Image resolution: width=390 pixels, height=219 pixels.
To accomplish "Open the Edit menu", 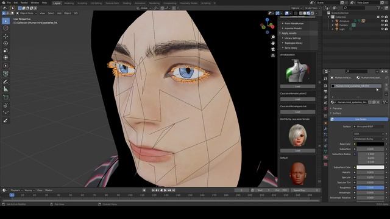I will click(16, 2).
